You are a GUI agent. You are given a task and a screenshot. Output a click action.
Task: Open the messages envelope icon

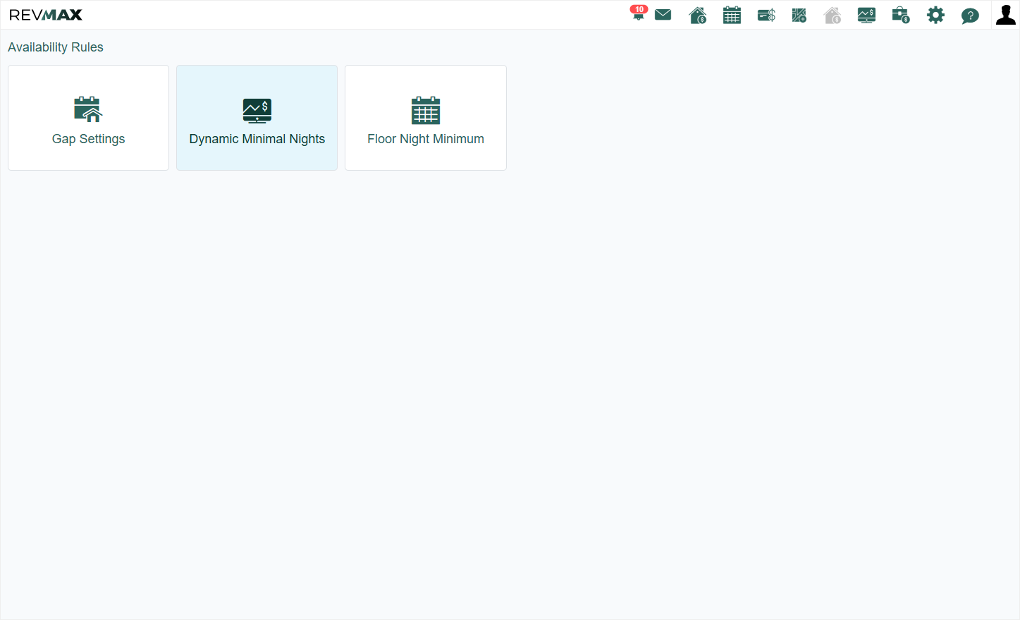[663, 15]
